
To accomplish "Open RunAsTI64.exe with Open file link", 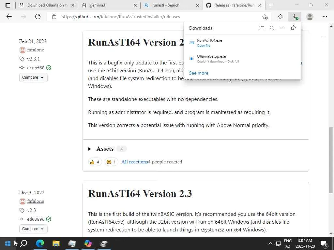I will tap(204, 46).
